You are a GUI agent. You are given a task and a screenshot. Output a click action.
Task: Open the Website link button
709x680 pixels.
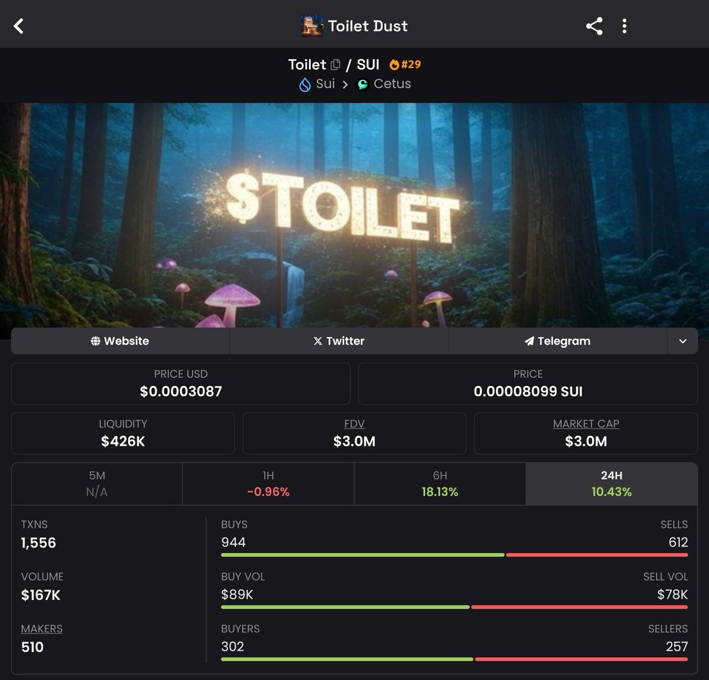120,341
